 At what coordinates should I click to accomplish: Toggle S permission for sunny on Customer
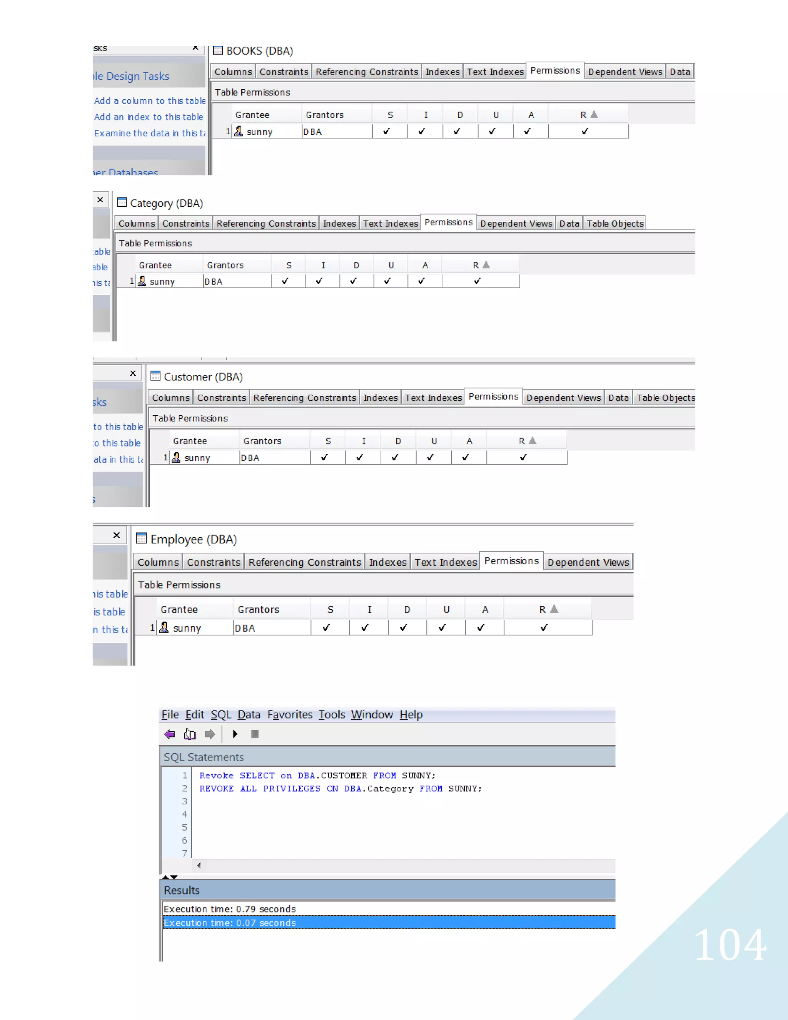[324, 457]
